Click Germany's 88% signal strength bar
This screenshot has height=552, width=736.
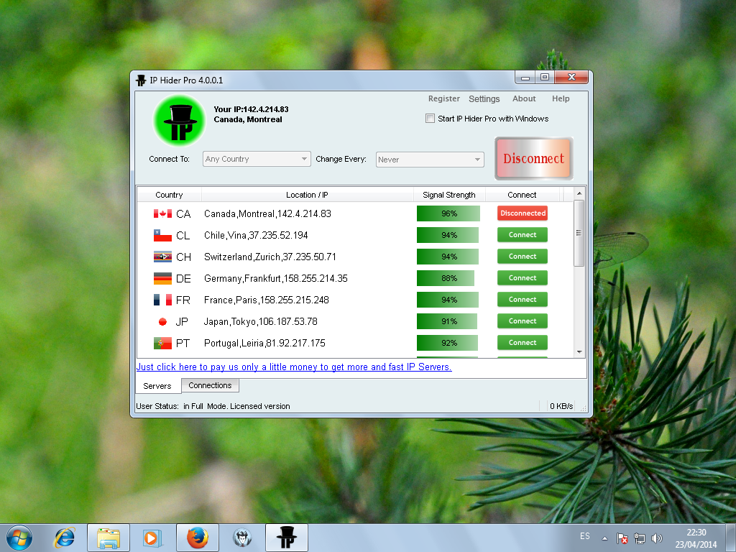coord(446,278)
